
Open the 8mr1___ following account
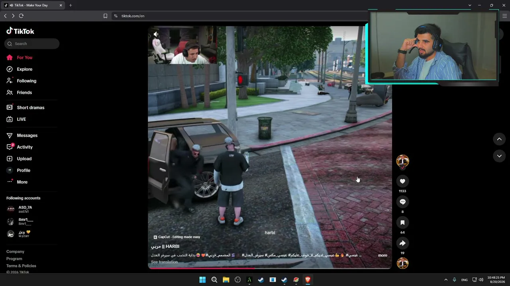coord(20,221)
